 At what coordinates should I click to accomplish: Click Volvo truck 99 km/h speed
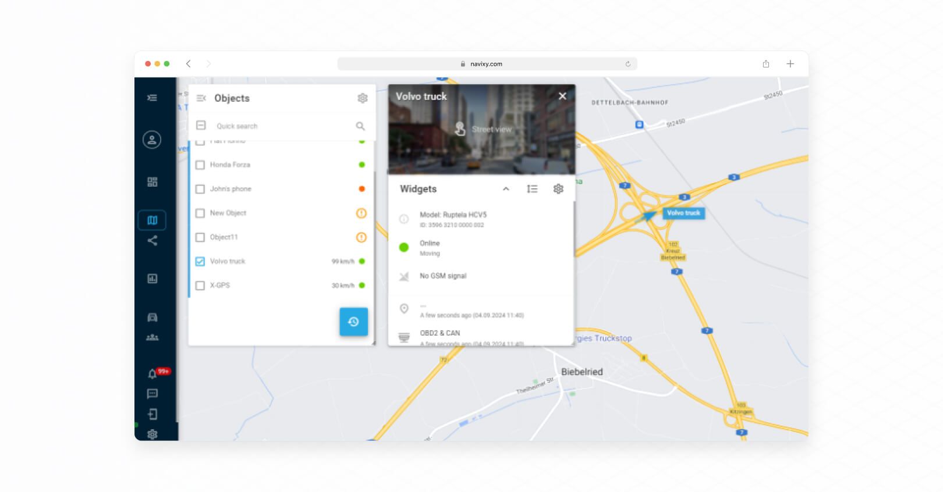[343, 262]
